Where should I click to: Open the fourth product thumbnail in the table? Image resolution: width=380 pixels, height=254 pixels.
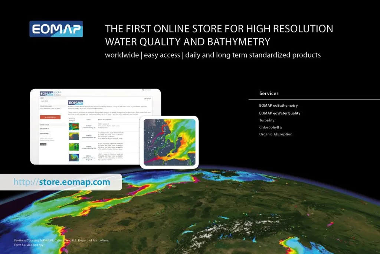click(x=74, y=157)
